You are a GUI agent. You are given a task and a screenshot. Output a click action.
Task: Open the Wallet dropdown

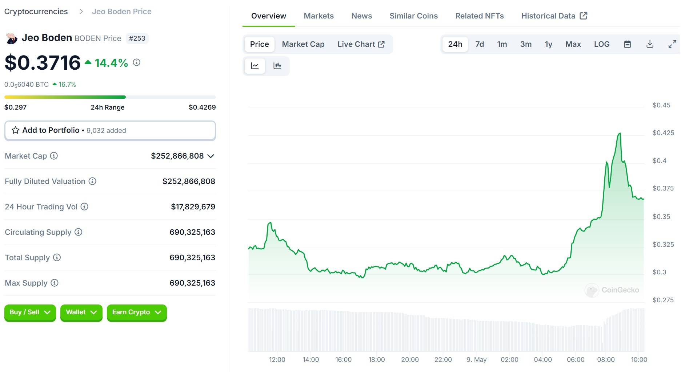pyautogui.click(x=81, y=312)
